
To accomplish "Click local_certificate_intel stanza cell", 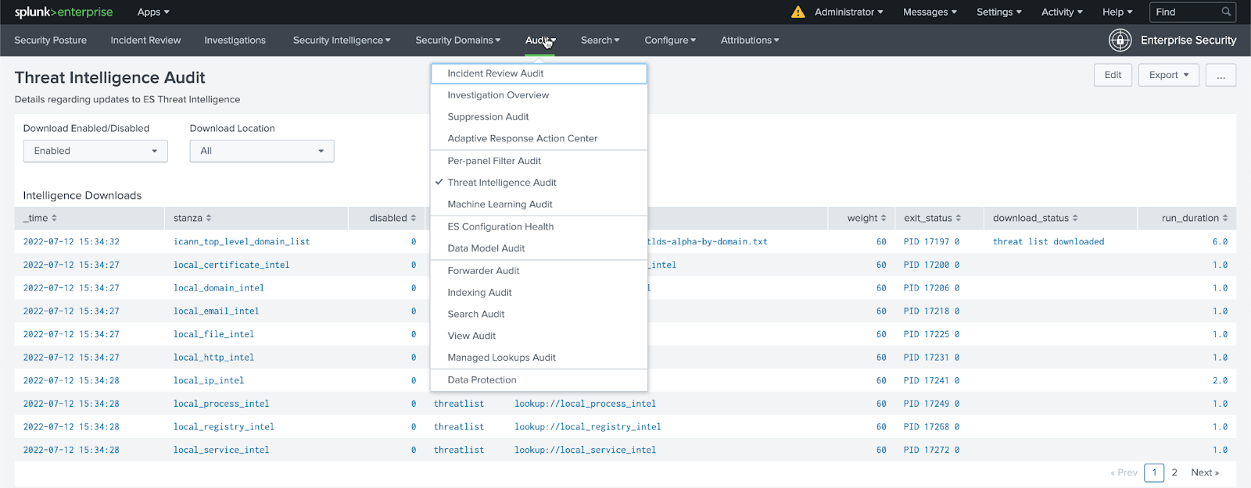I will coord(231,265).
